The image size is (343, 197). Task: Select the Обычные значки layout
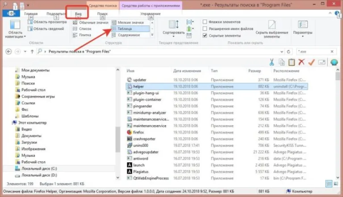pos(91,22)
